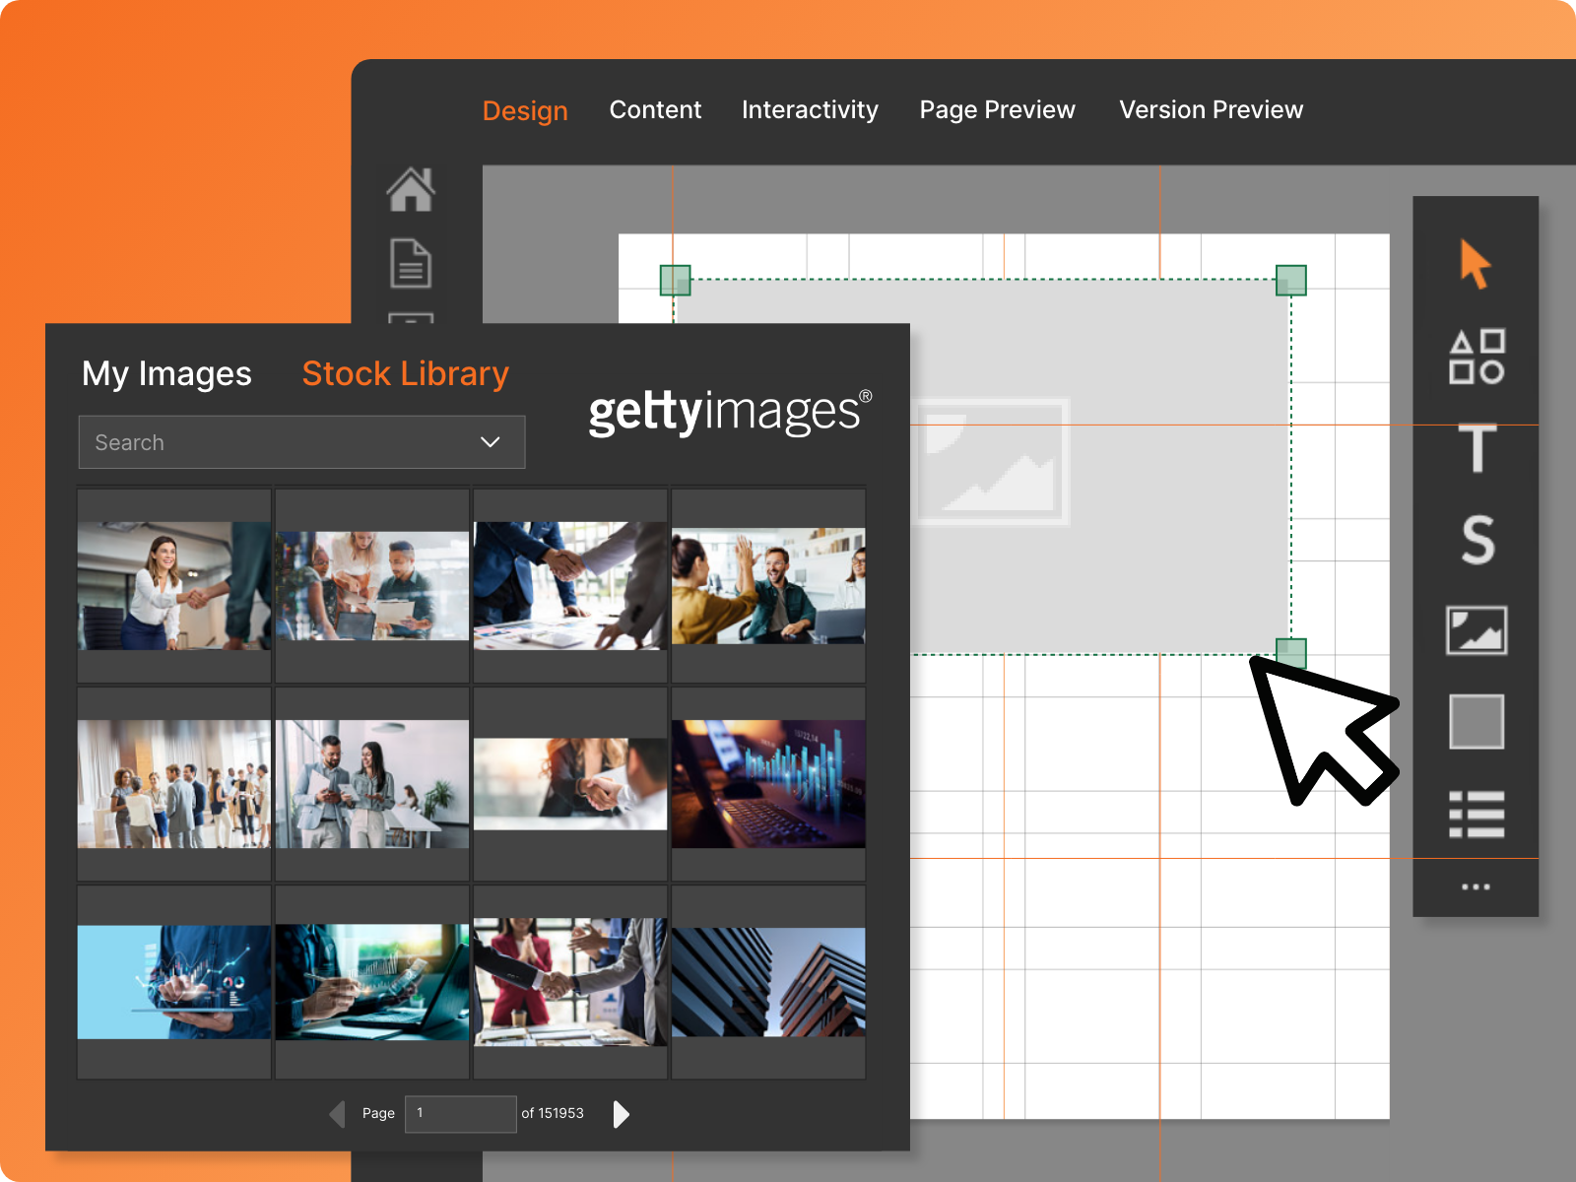
Task: Switch to My Images tab
Action: pos(166,373)
